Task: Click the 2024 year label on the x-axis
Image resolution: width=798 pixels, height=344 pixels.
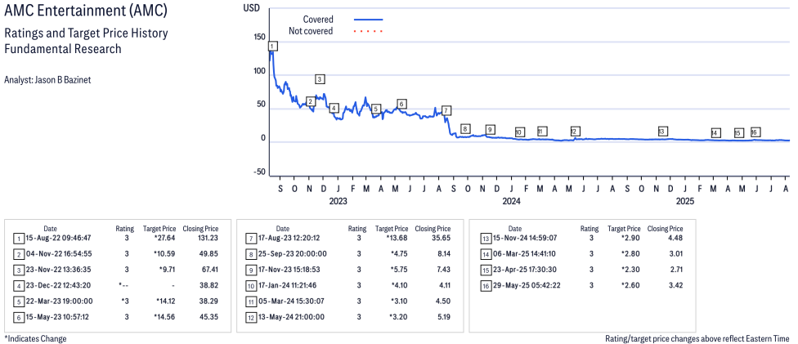Action: (512, 201)
